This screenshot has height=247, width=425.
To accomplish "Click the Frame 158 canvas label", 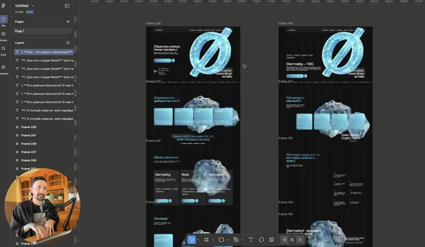I will (286, 214).
